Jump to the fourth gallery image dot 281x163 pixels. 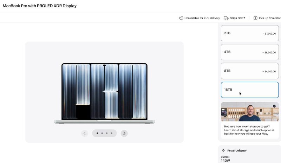[111, 133]
